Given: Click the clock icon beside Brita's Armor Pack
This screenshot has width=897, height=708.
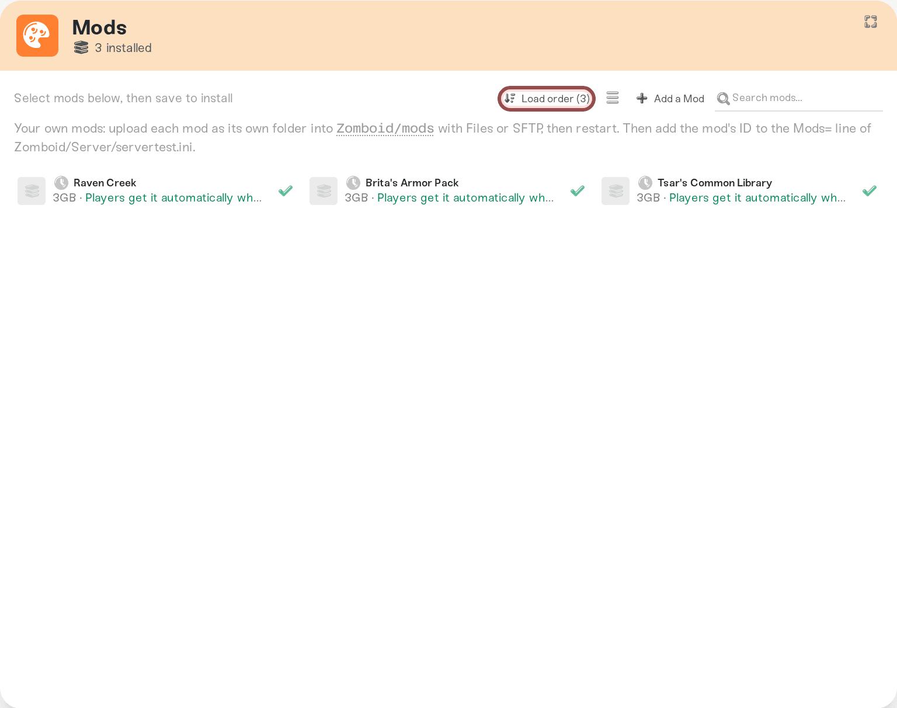Looking at the screenshot, I should pos(353,183).
